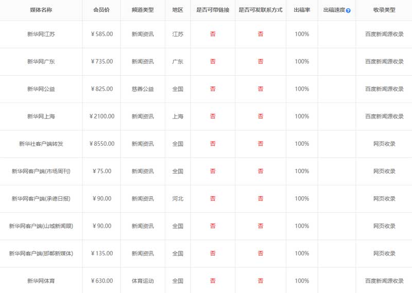Click 网页收录 in the 邯郸新媒体 row
Screen dimensions: 412x293
click(x=384, y=253)
